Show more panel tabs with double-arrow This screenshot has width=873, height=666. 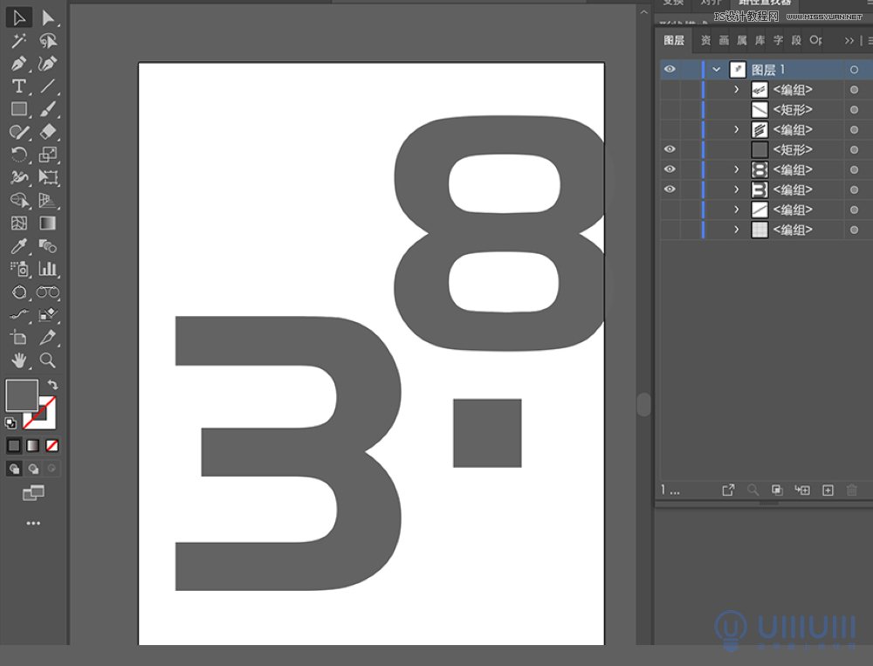coord(849,40)
